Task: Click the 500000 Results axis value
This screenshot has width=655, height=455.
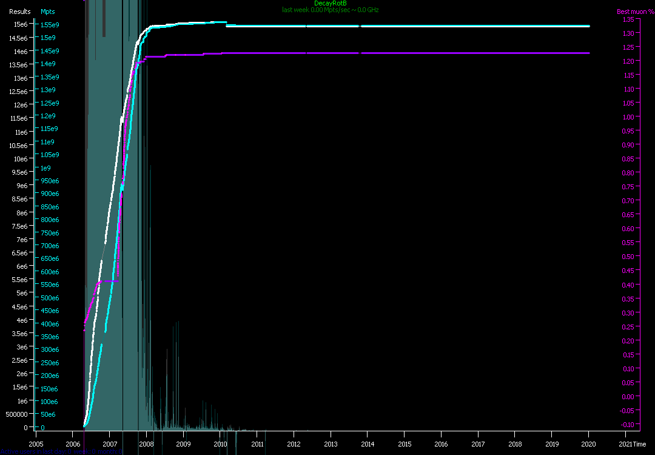Action: (16, 414)
